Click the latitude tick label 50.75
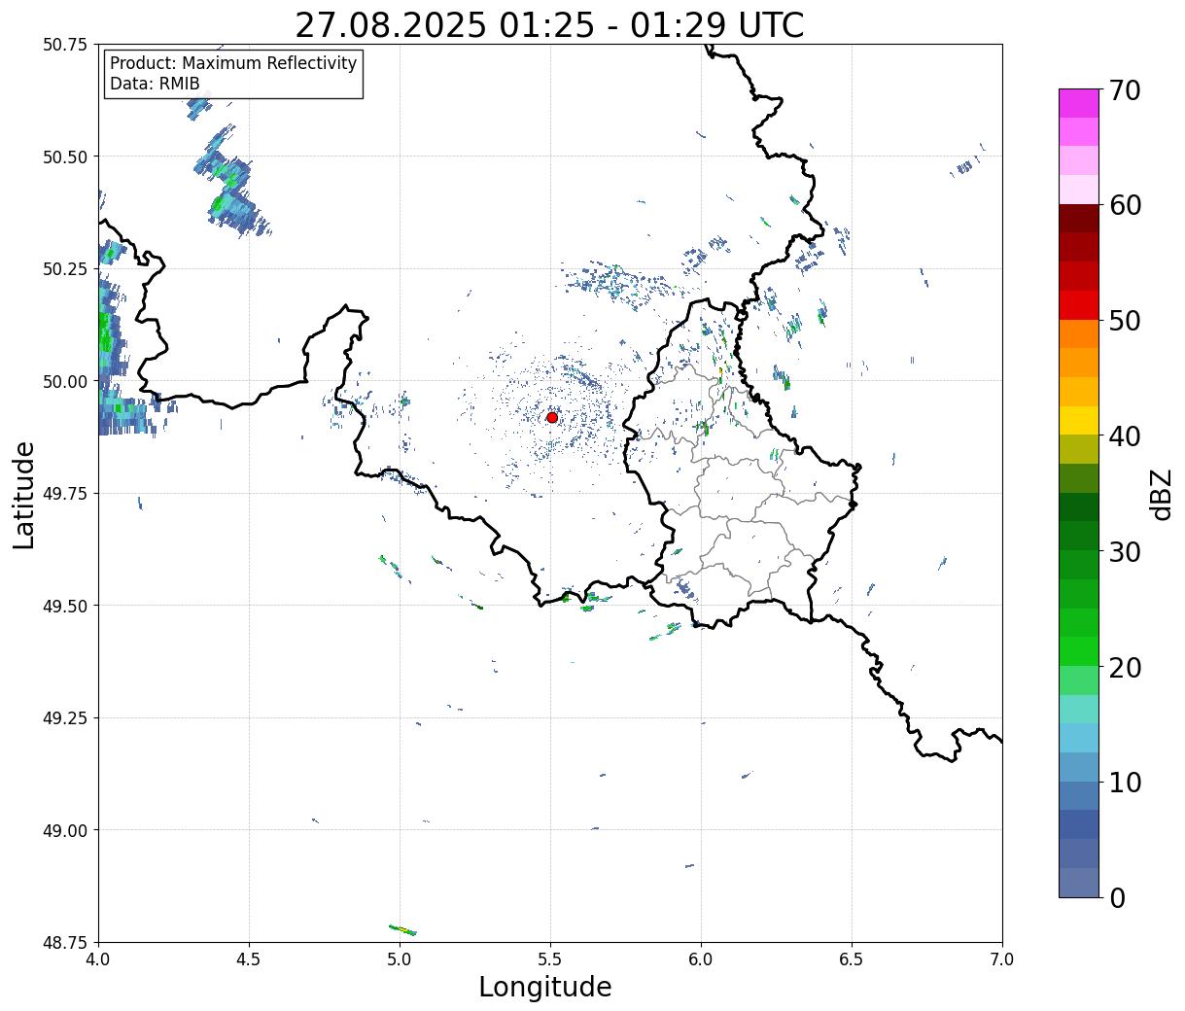 [65, 45]
